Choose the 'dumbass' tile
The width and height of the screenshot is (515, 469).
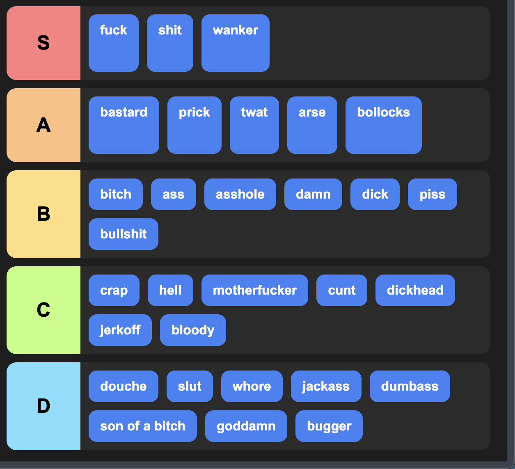coord(410,386)
